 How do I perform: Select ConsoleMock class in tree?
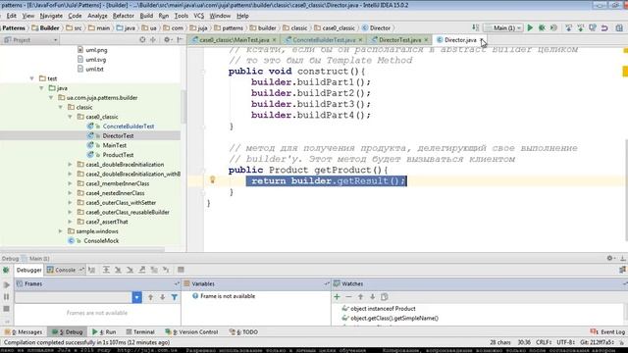[x=101, y=241]
